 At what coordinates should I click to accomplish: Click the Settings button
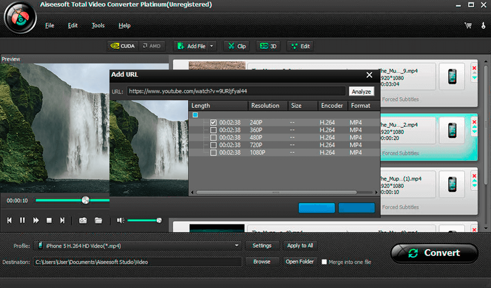262,246
